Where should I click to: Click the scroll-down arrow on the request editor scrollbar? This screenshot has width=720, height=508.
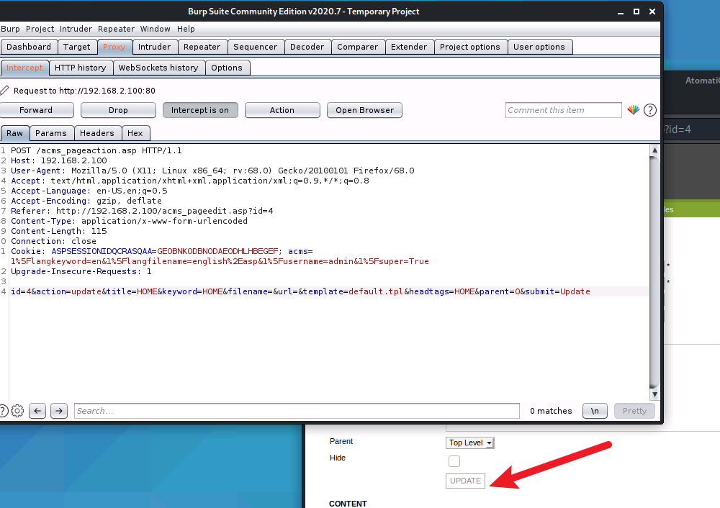(654, 395)
